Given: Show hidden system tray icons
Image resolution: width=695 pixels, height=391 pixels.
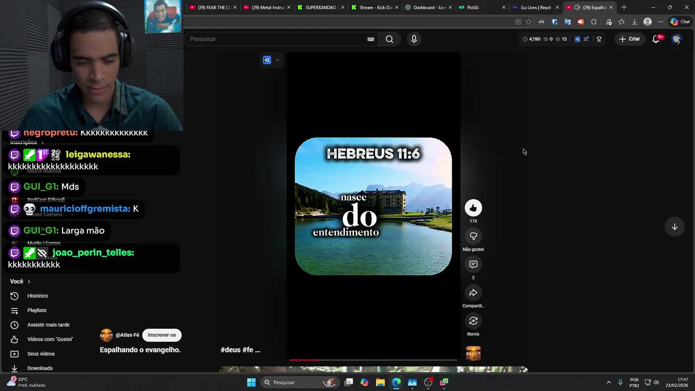Looking at the screenshot, I should click(x=608, y=382).
